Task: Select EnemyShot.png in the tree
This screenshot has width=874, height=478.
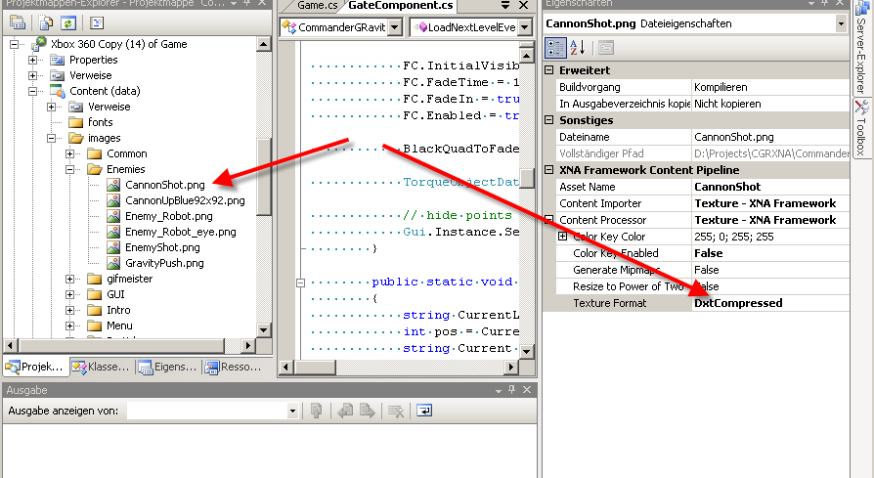Action: [x=162, y=247]
